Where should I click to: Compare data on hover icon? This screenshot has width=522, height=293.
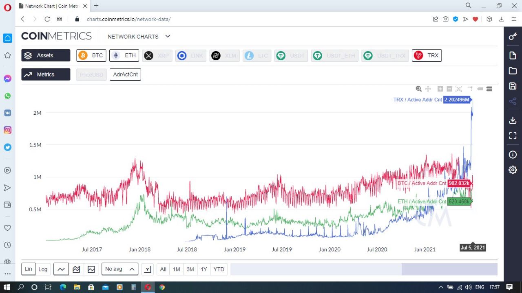(489, 89)
